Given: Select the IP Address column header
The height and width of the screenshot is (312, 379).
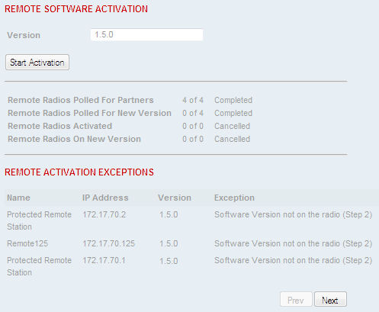Looking at the screenshot, I should (105, 198).
